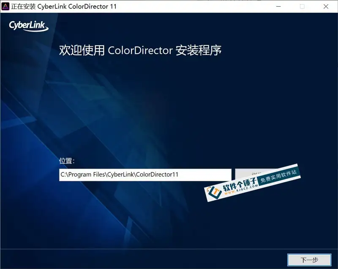
Task: Close the ColorDirector installer window
Action: pos(326,6)
